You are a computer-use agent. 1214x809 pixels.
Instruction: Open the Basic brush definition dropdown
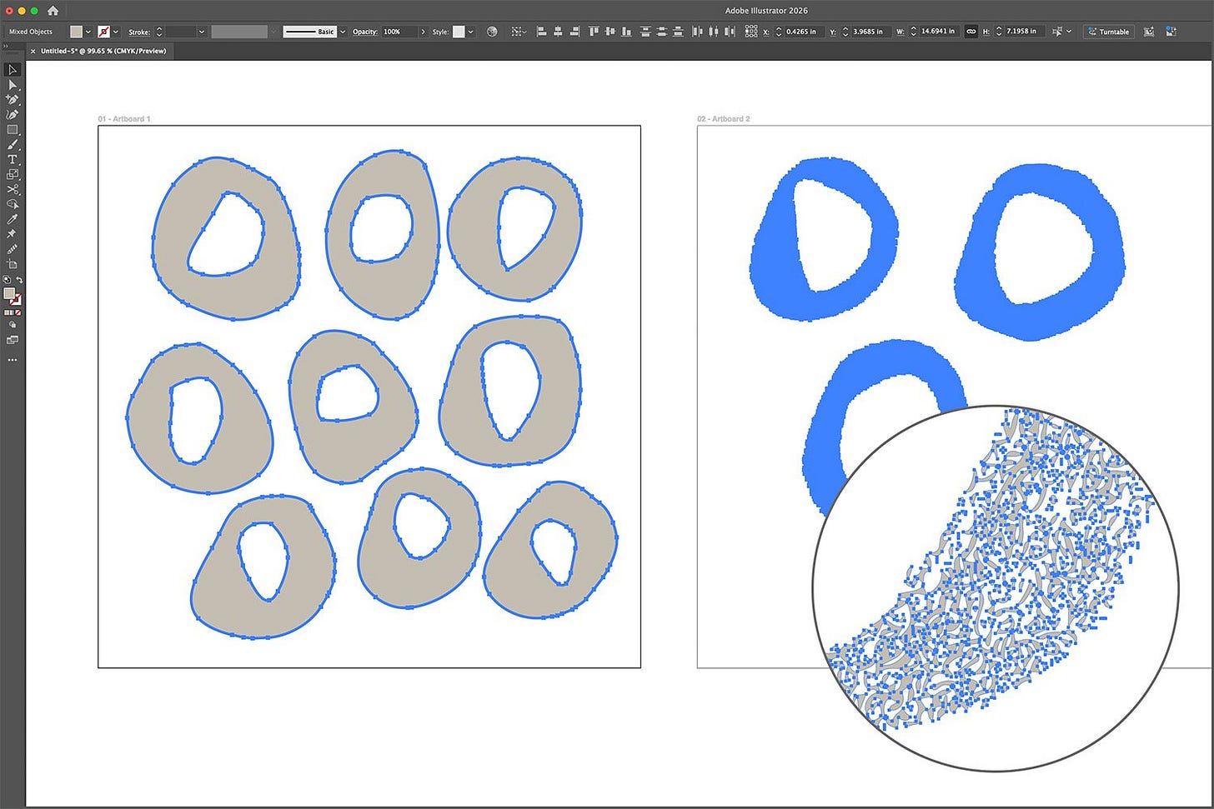[342, 32]
